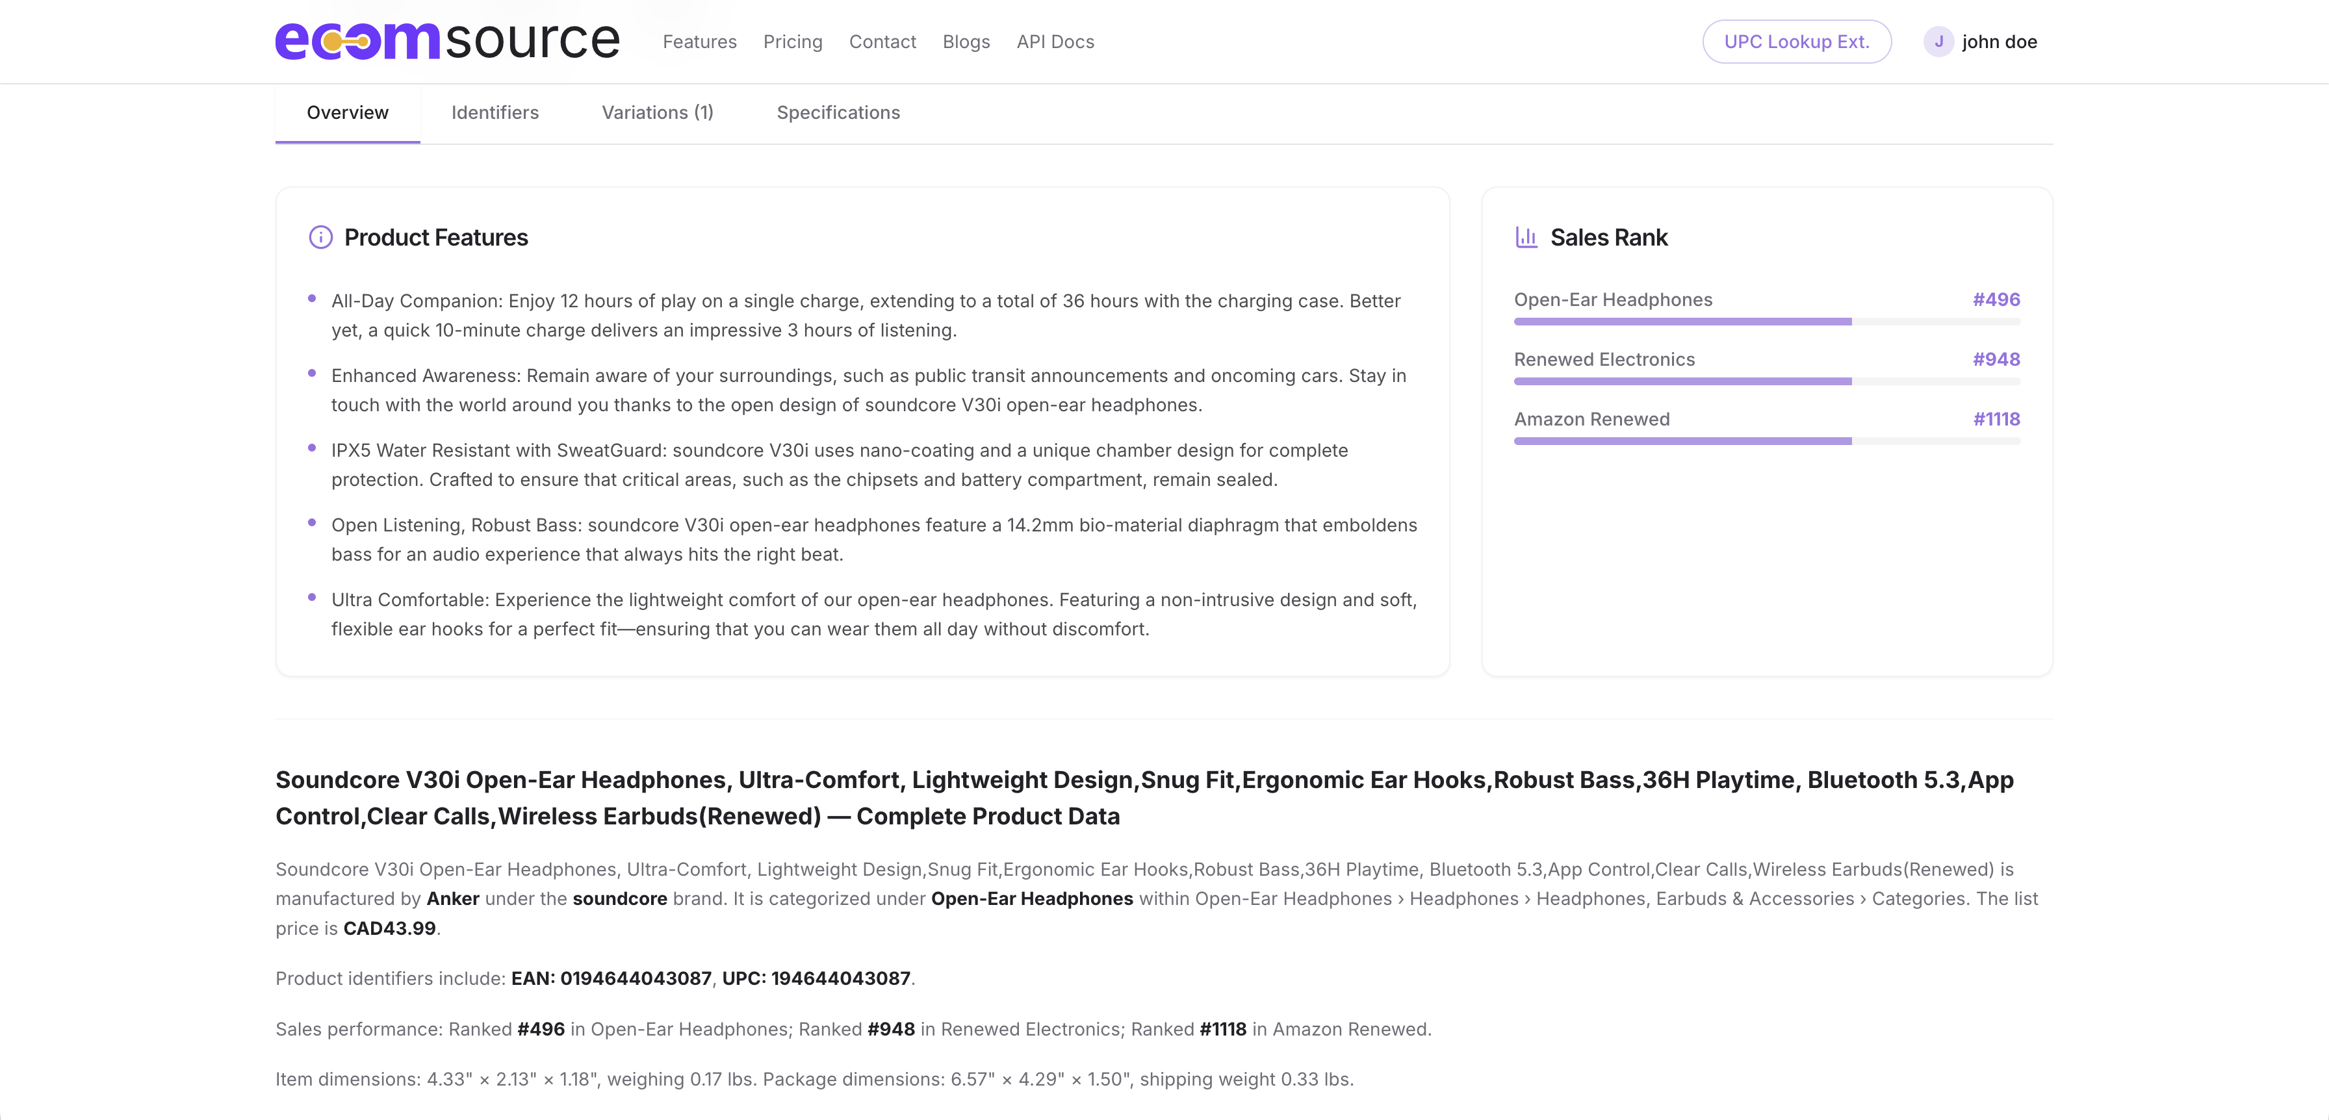Click the Sales performance ranking sentence
The width and height of the screenshot is (2329, 1120).
853,1028
